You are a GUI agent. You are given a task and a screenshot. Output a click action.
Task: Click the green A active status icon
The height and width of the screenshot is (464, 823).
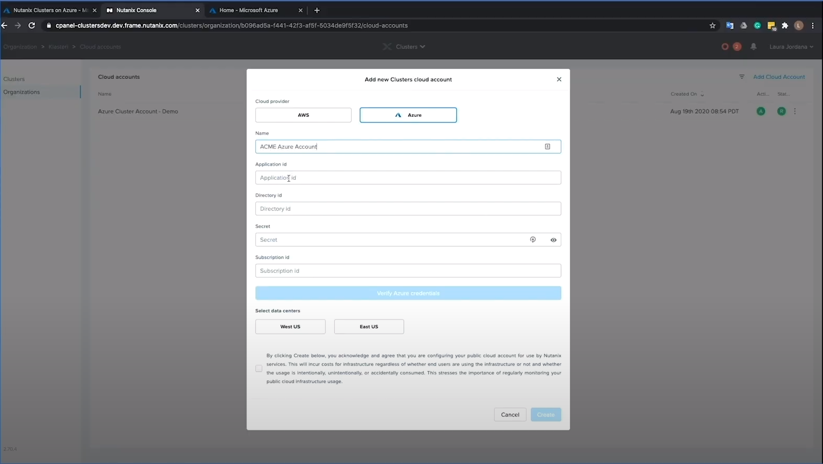point(761,111)
